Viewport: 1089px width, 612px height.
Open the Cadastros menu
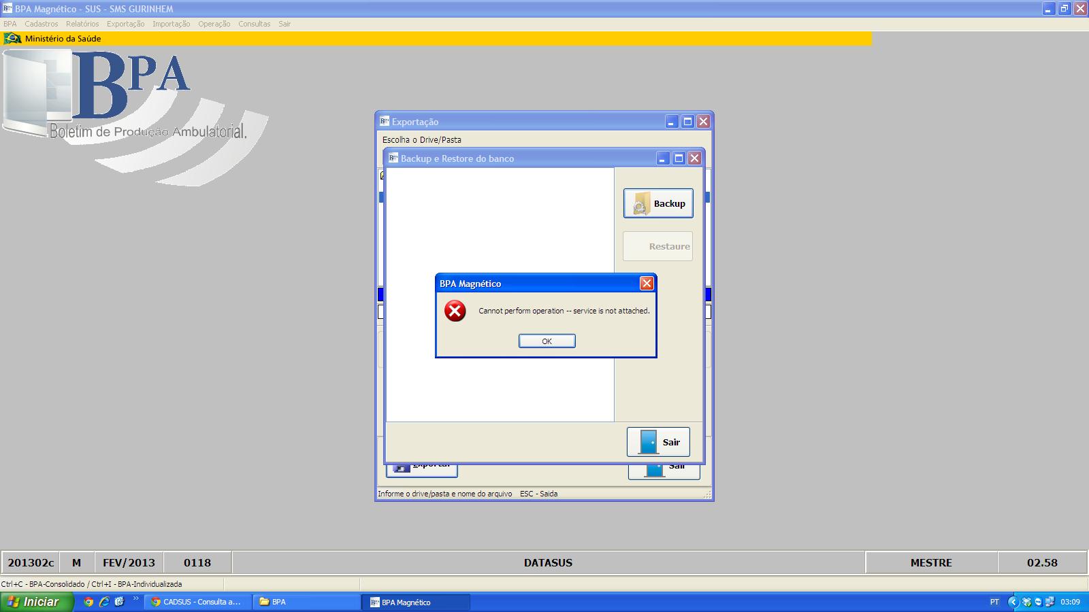coord(42,24)
